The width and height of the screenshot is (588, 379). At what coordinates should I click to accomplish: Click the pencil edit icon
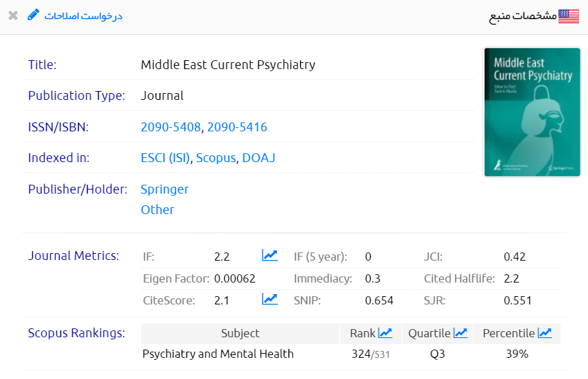(x=34, y=14)
